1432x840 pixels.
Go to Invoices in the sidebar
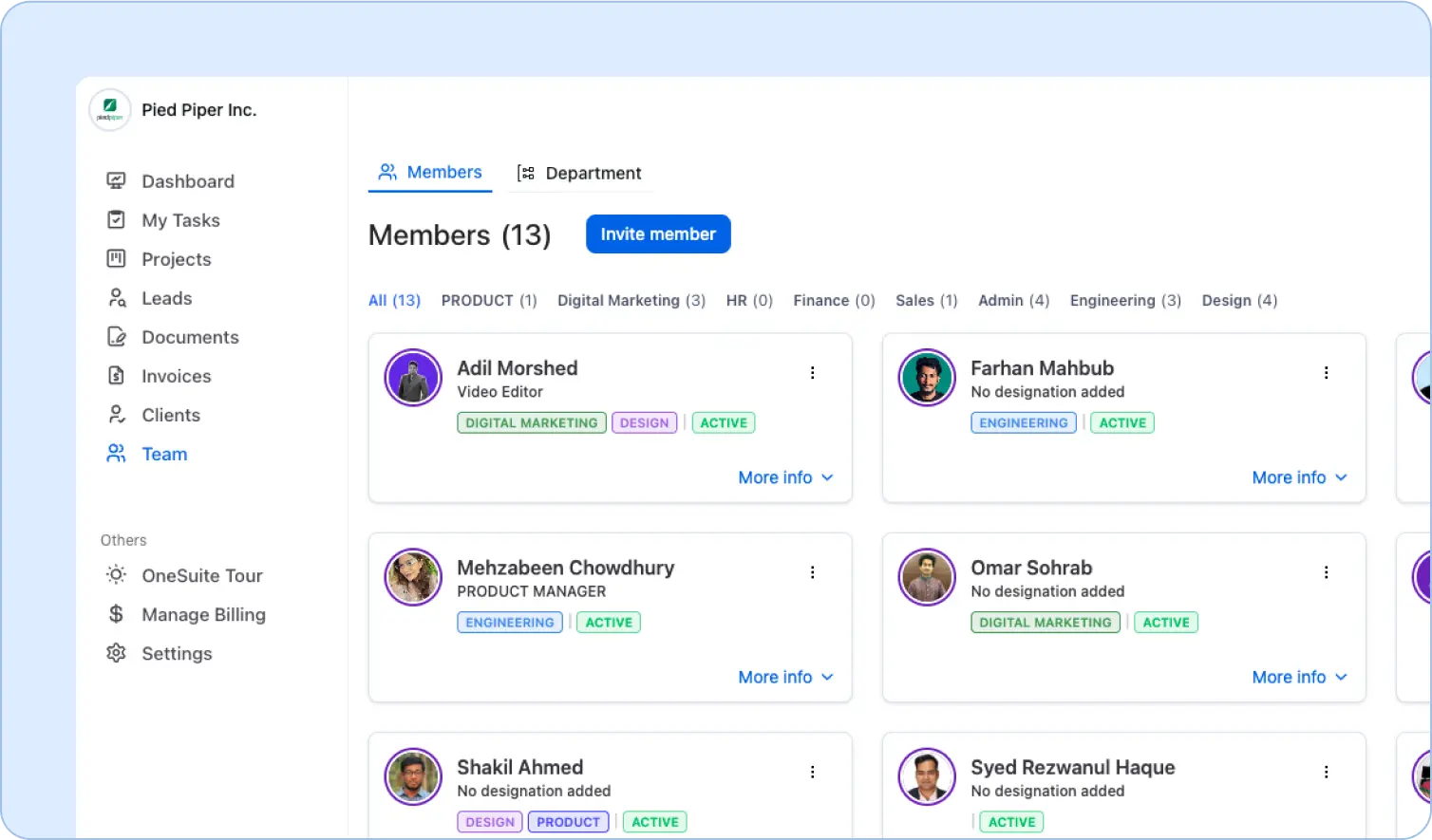pyautogui.click(x=177, y=376)
